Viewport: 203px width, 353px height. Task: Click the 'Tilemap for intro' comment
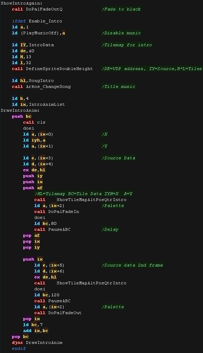point(126,45)
